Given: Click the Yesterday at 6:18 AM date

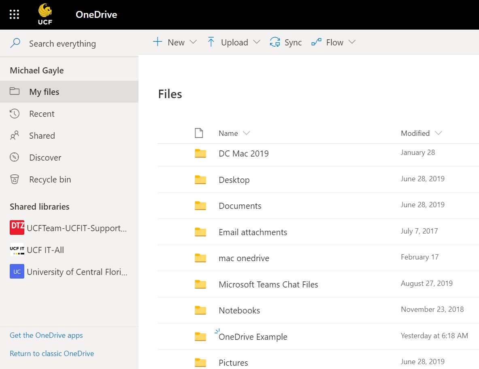Looking at the screenshot, I should [434, 336].
